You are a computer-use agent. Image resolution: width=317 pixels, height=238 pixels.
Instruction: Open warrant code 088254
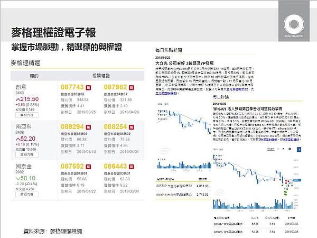pos(115,127)
